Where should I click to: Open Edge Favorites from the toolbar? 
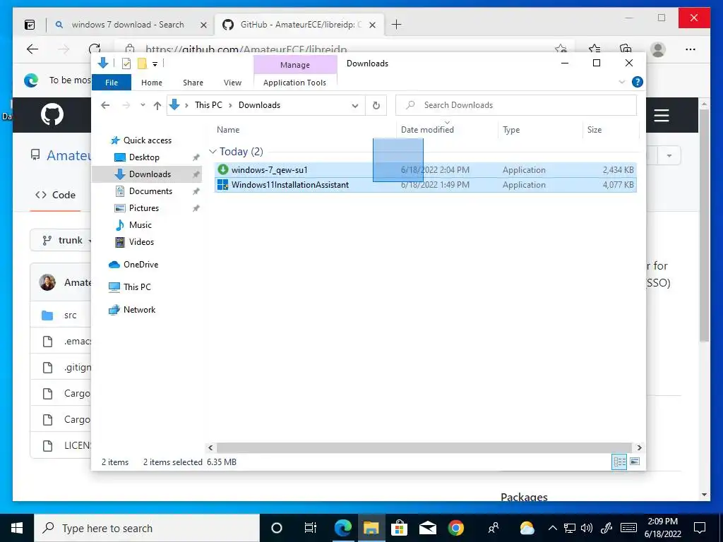(594, 49)
